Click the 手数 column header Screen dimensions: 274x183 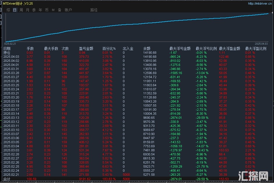coord(30,49)
